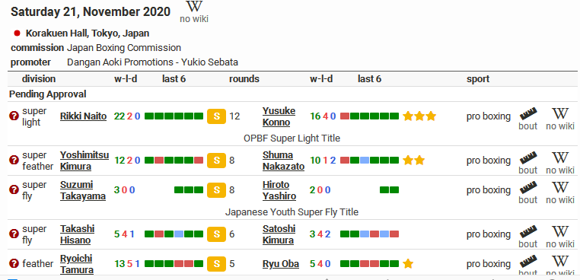Click the three-star rating for Naito bout
The height and width of the screenshot is (280, 580).
(x=419, y=116)
